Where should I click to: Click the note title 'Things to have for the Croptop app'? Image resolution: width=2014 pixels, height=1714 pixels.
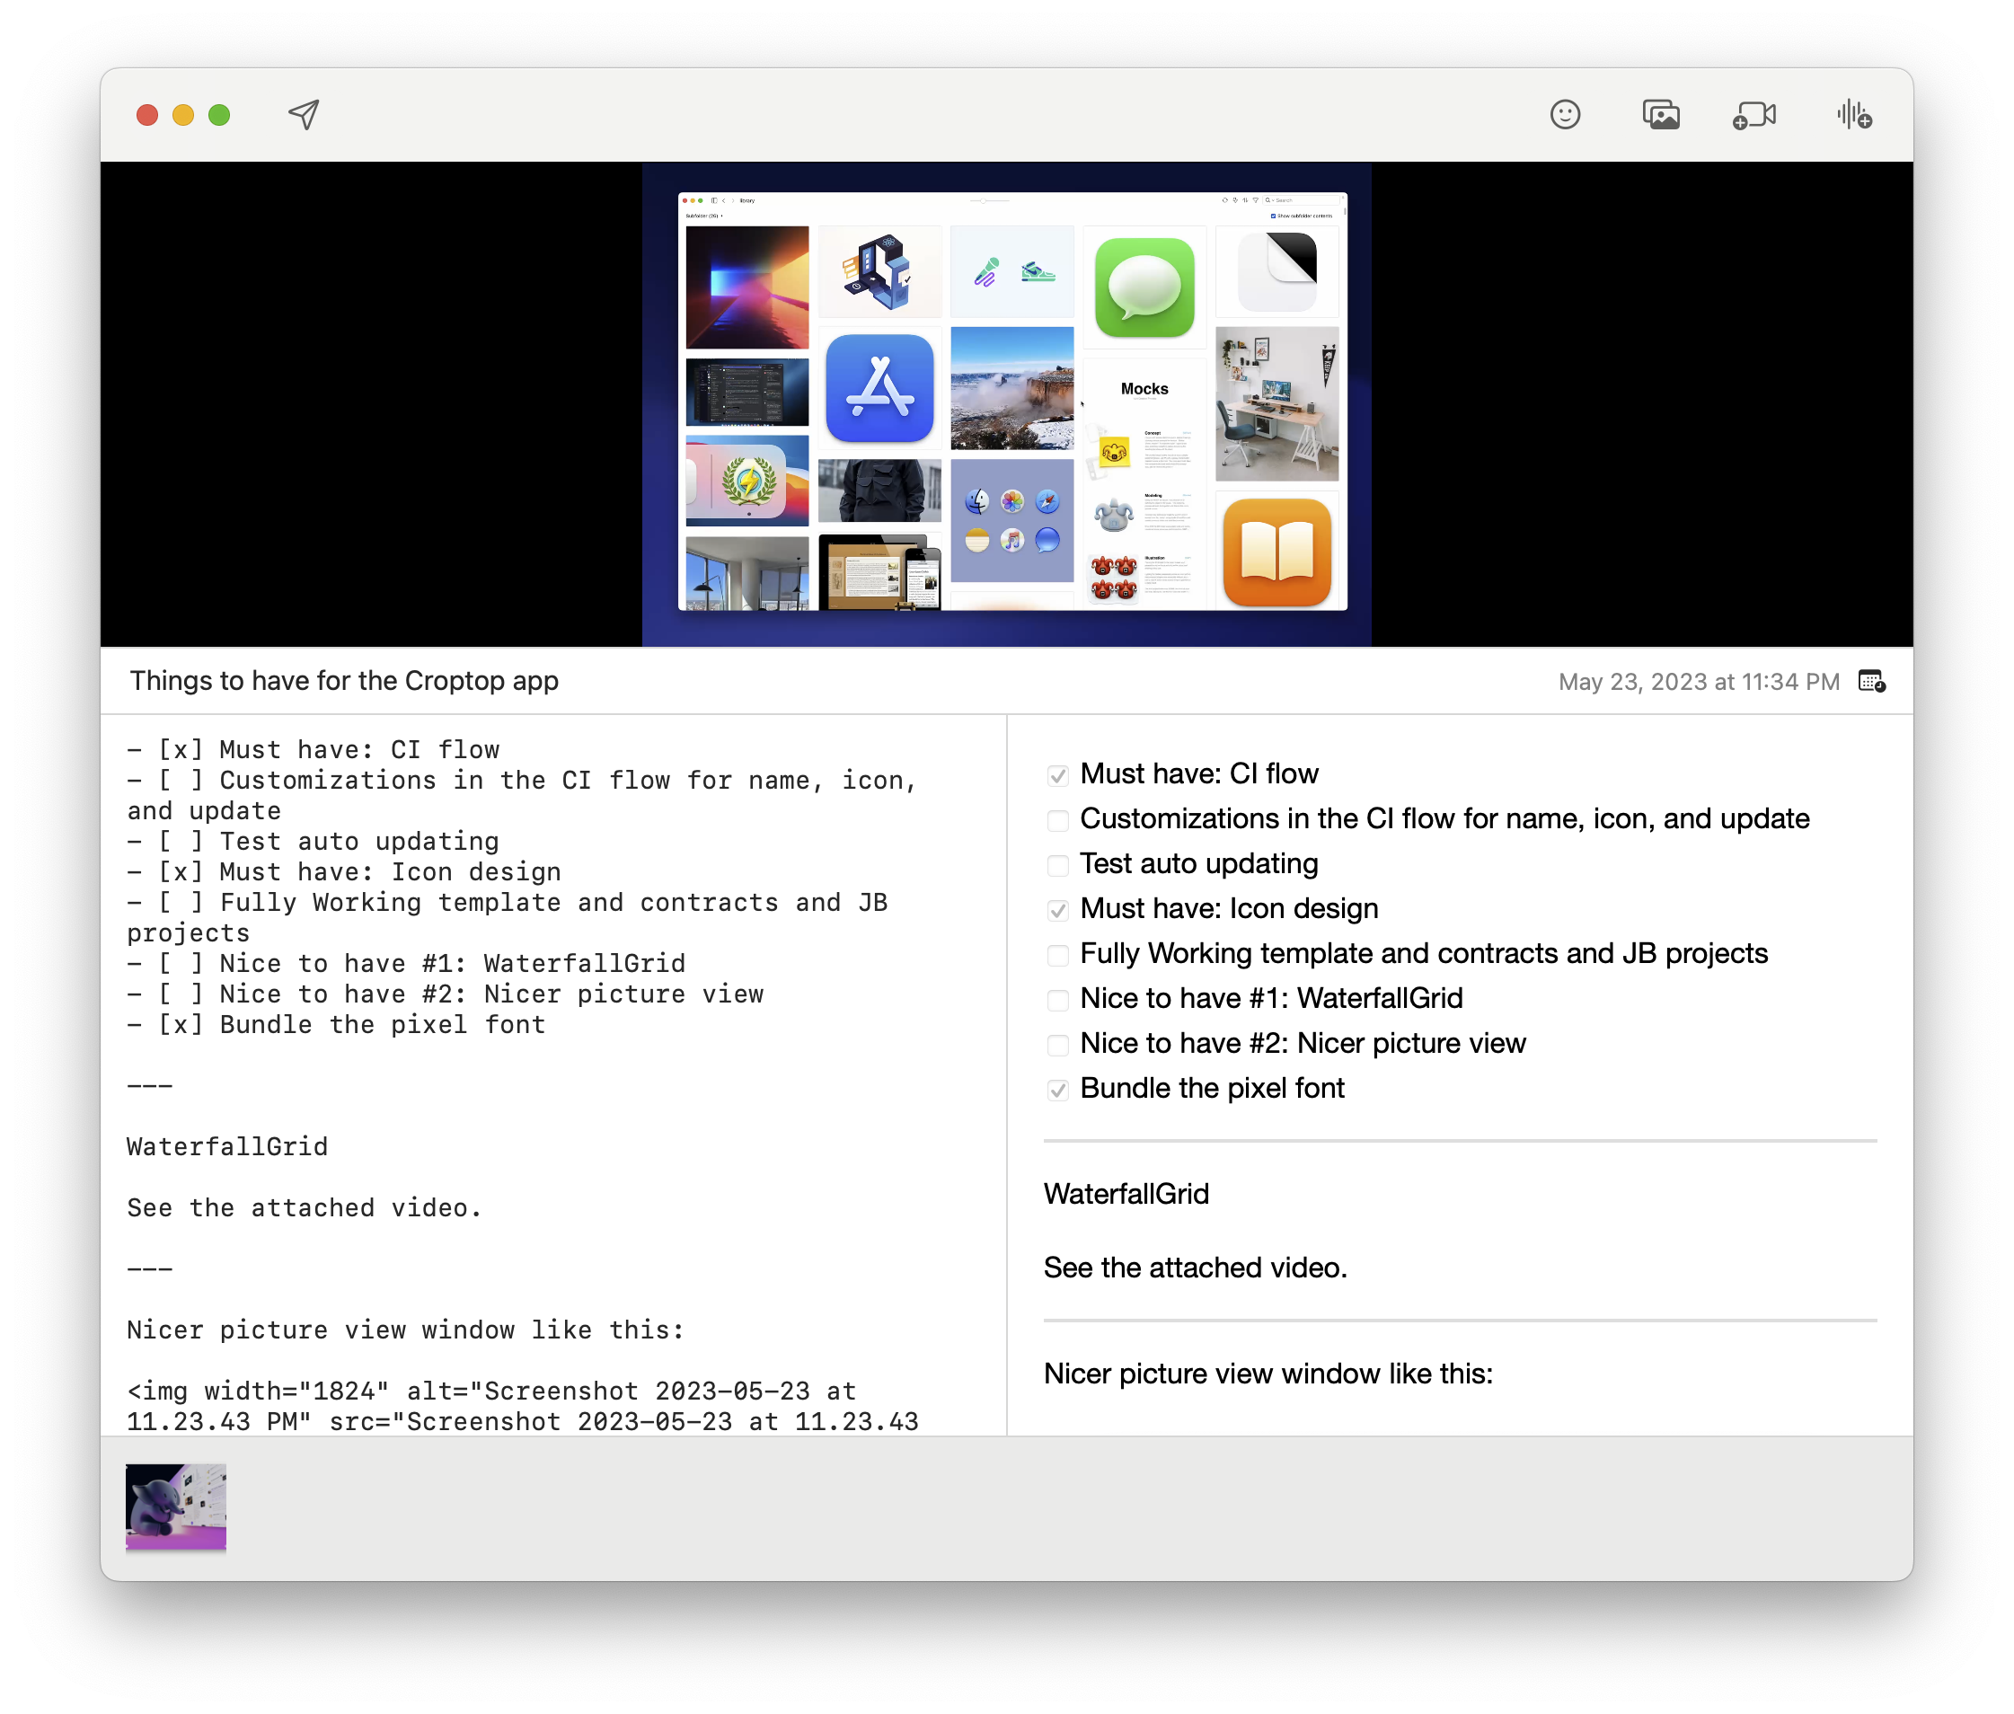coord(344,680)
